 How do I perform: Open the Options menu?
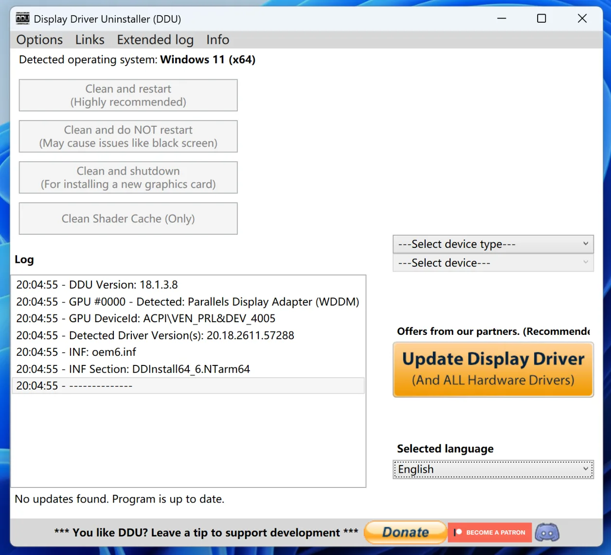click(x=39, y=39)
